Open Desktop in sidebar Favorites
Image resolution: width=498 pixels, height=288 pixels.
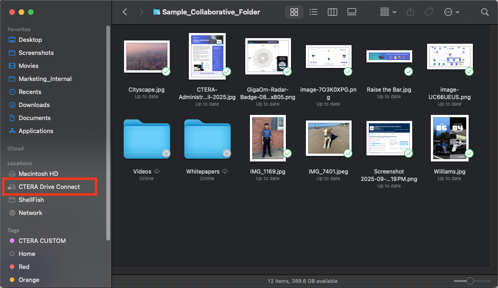point(30,40)
